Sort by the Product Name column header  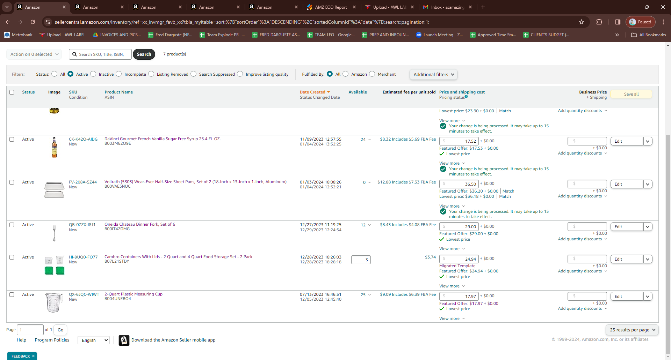119,92
